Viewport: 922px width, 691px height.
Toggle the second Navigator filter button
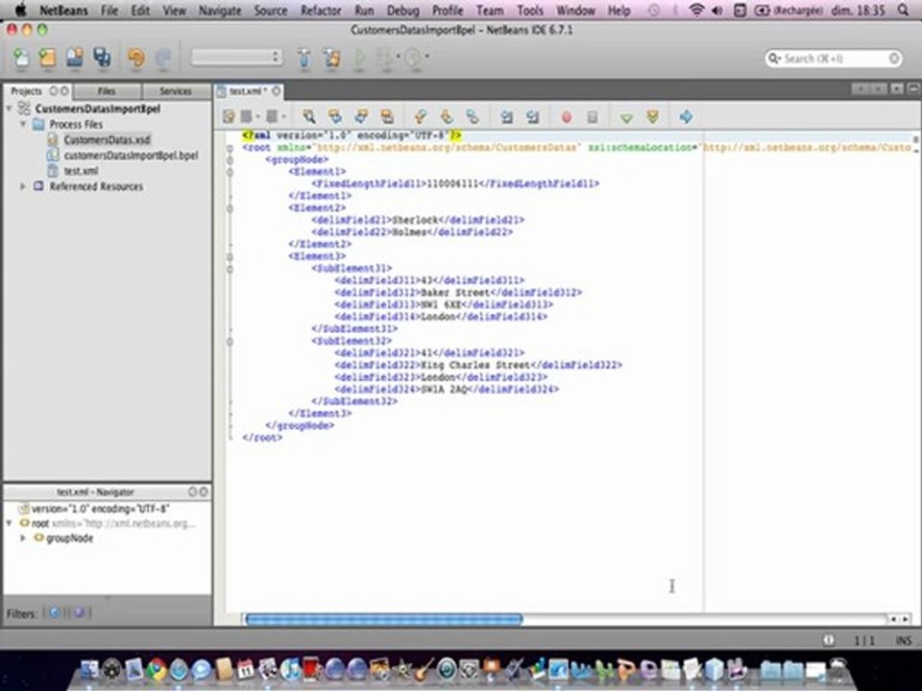(x=79, y=613)
